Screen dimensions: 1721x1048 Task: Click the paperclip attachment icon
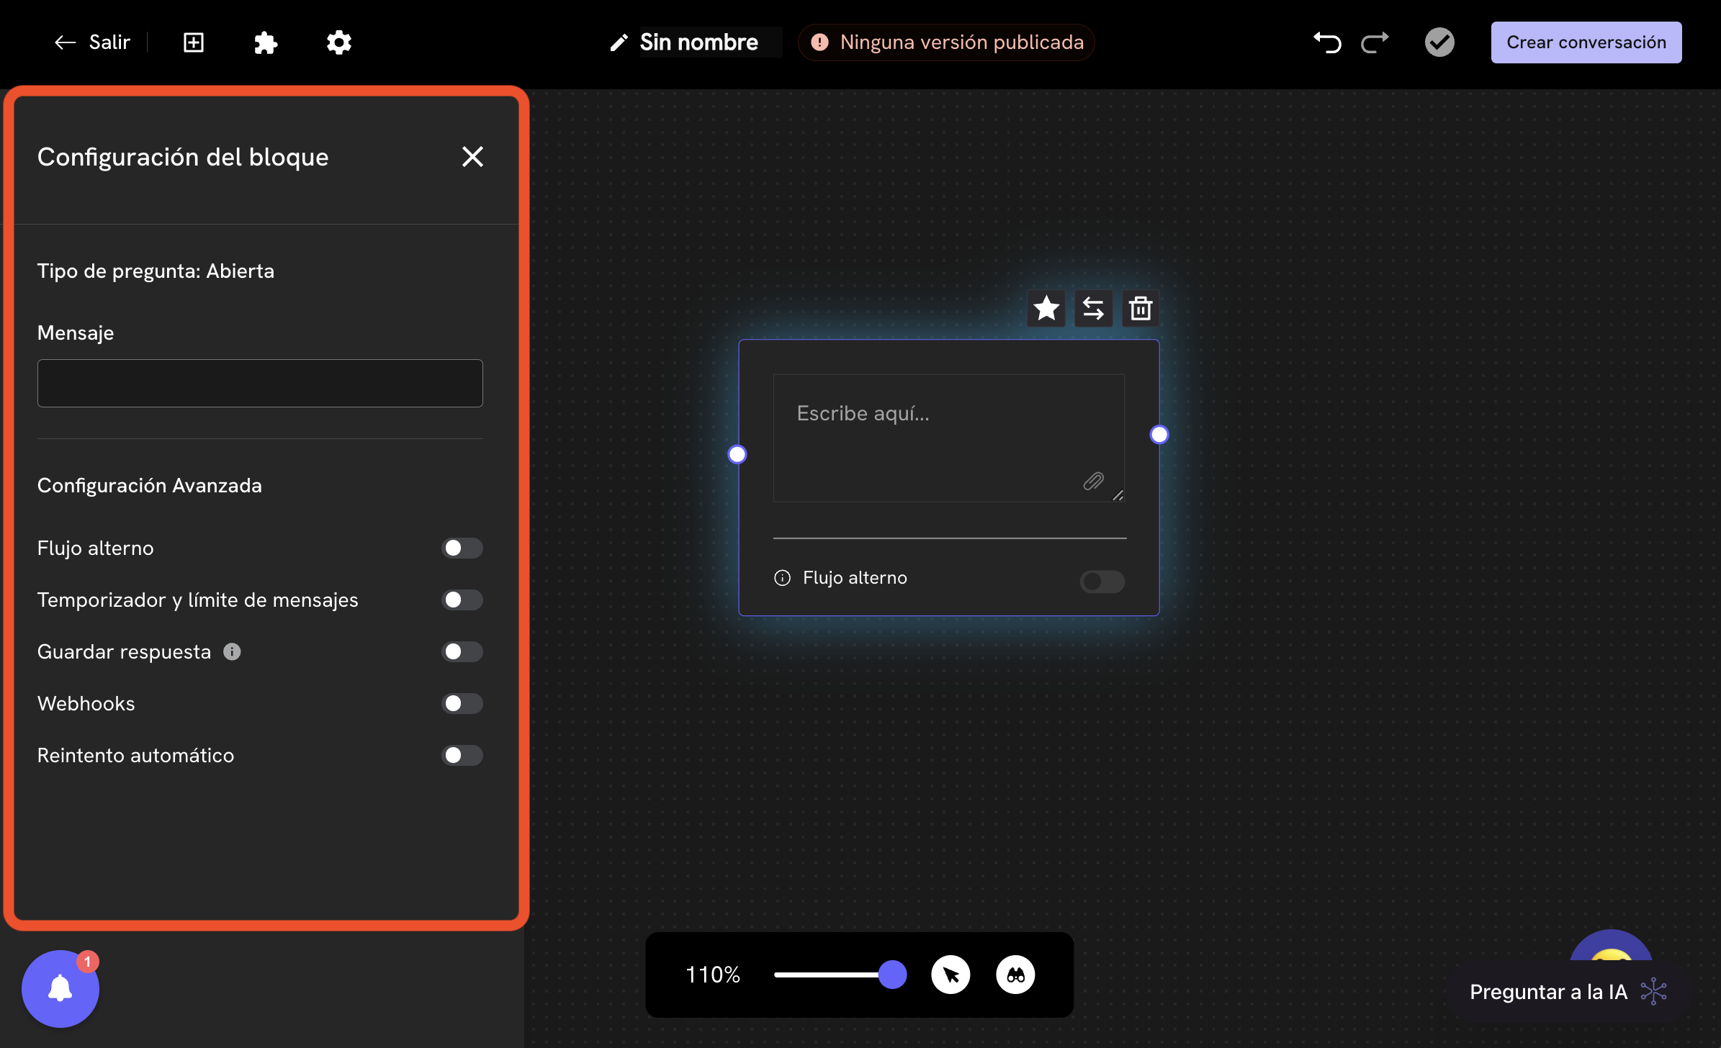[x=1093, y=481]
